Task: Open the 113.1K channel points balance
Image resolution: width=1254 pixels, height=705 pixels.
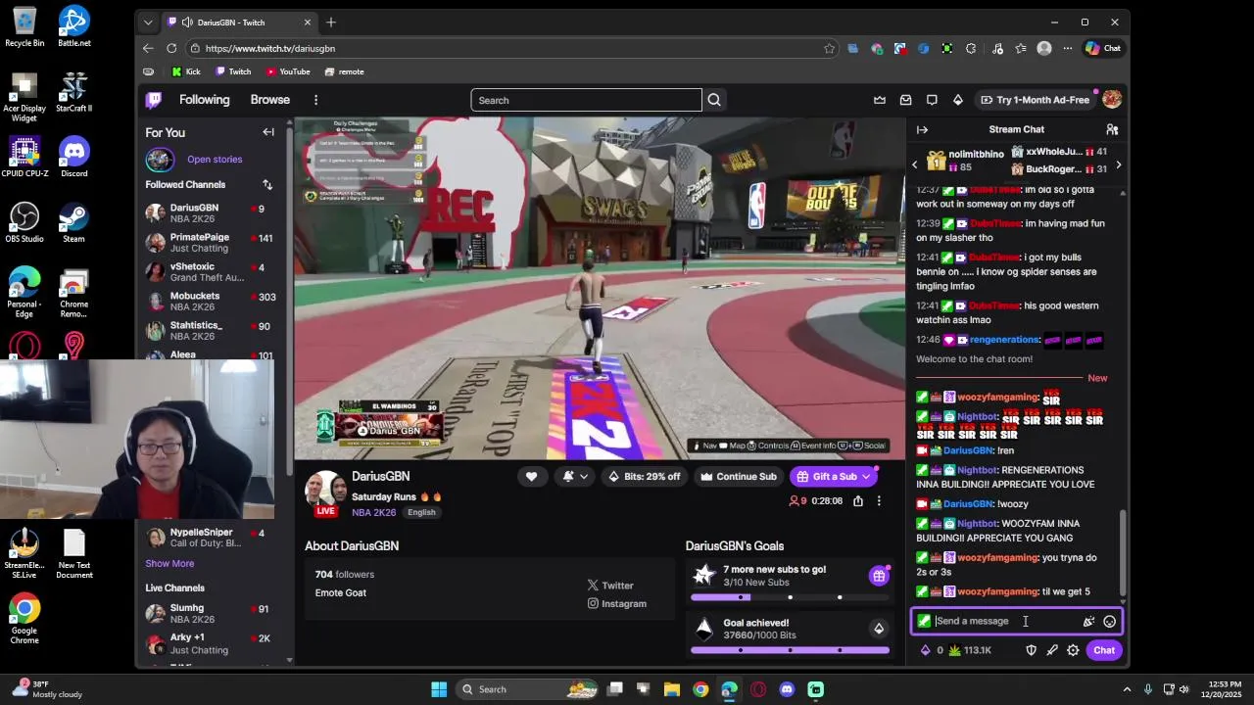Action: [x=970, y=650]
